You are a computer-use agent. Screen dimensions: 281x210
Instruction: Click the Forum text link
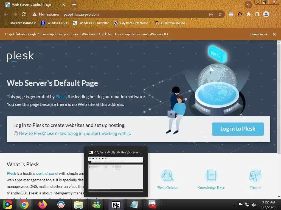click(255, 188)
